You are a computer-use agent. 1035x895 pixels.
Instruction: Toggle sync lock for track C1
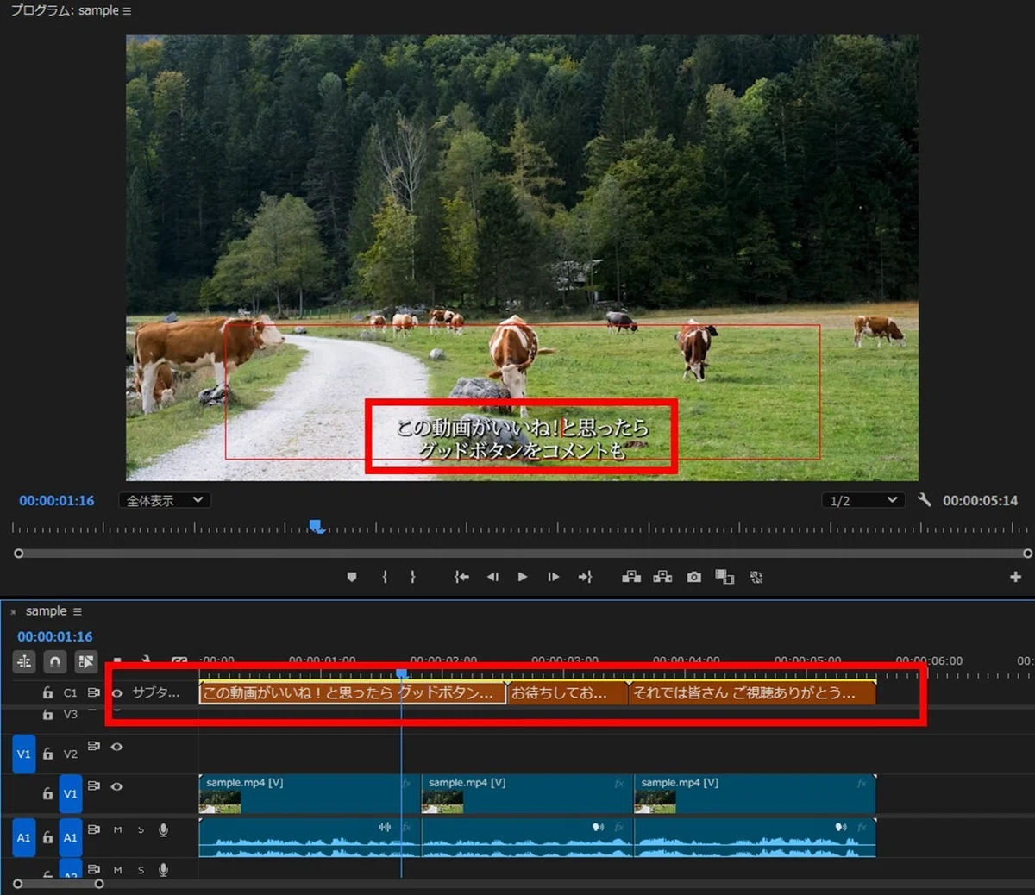pyautogui.click(x=94, y=692)
